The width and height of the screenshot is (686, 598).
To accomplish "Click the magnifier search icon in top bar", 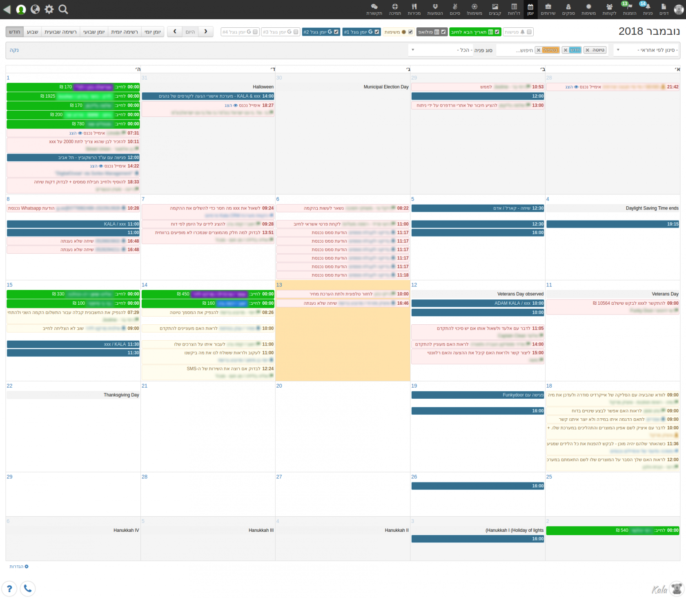I will pyautogui.click(x=63, y=9).
